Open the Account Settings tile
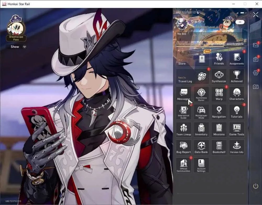Screen dimensions: 262x205 point(201,165)
